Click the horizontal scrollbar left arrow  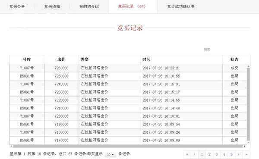(x=11, y=146)
